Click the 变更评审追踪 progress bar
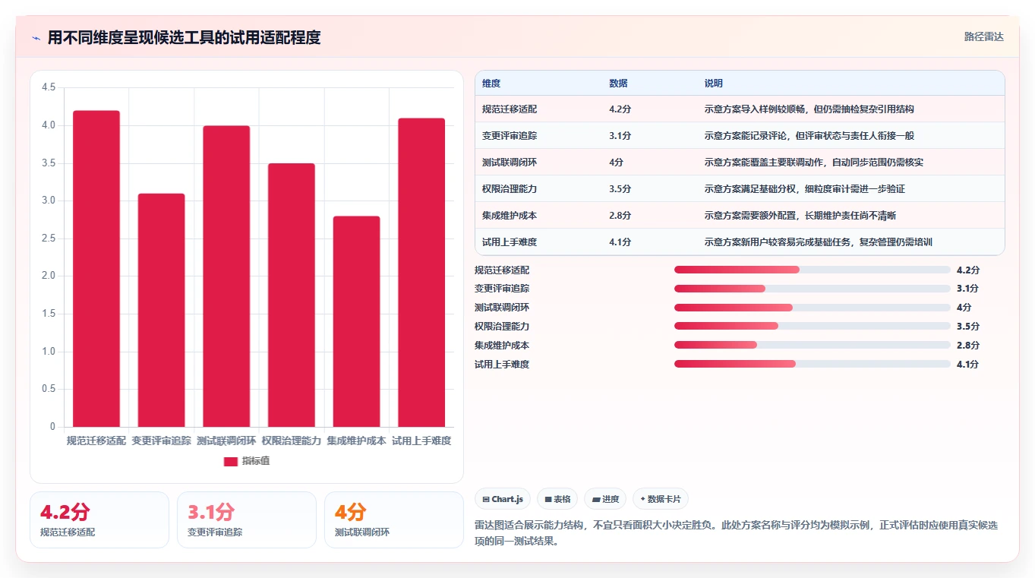 pyautogui.click(x=813, y=289)
